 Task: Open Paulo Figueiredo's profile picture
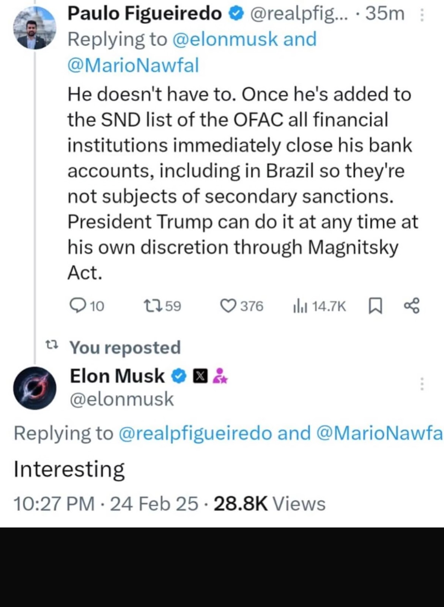click(x=35, y=28)
